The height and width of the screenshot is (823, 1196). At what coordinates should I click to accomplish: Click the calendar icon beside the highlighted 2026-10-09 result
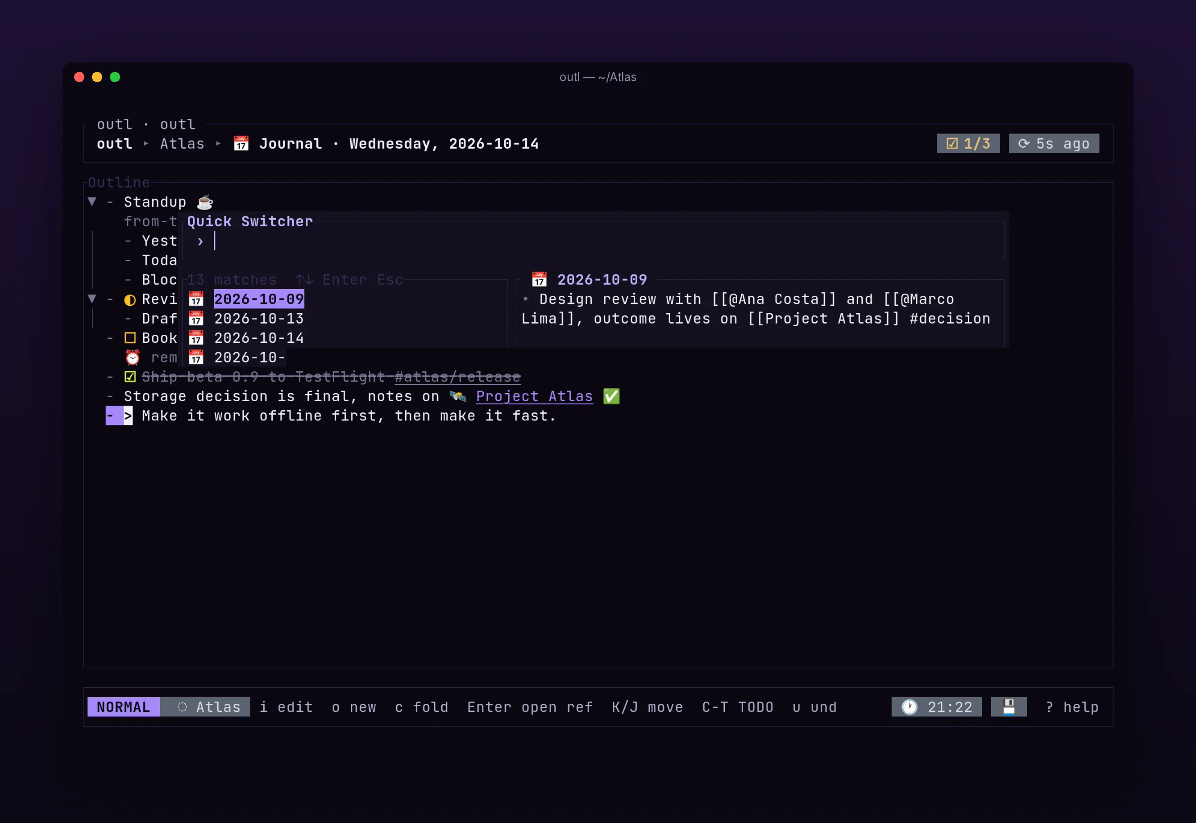[195, 299]
